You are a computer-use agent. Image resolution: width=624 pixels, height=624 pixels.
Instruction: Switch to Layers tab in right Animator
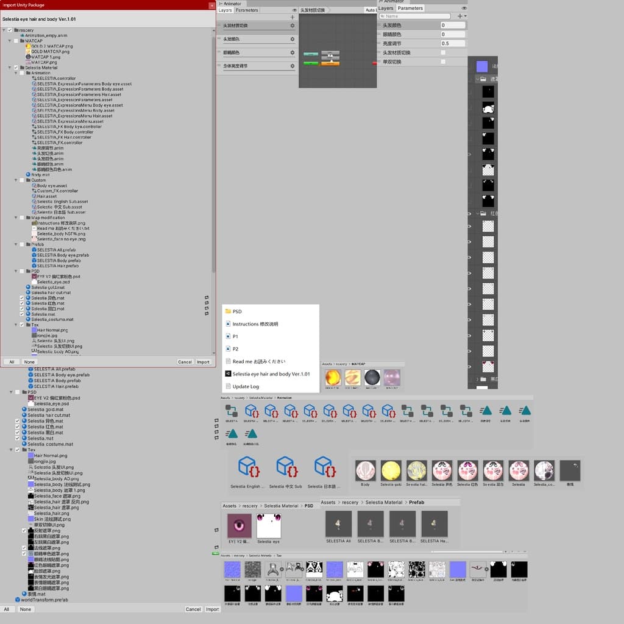(385, 9)
